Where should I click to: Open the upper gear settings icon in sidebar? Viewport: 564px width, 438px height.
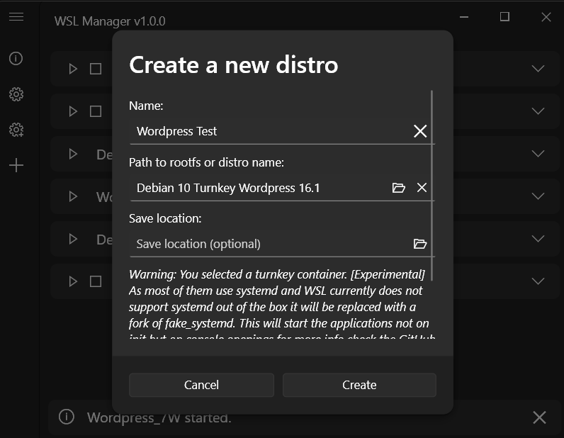click(16, 94)
